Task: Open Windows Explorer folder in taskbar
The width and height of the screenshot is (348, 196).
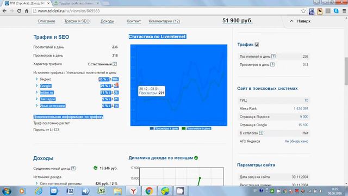Action: point(117,191)
